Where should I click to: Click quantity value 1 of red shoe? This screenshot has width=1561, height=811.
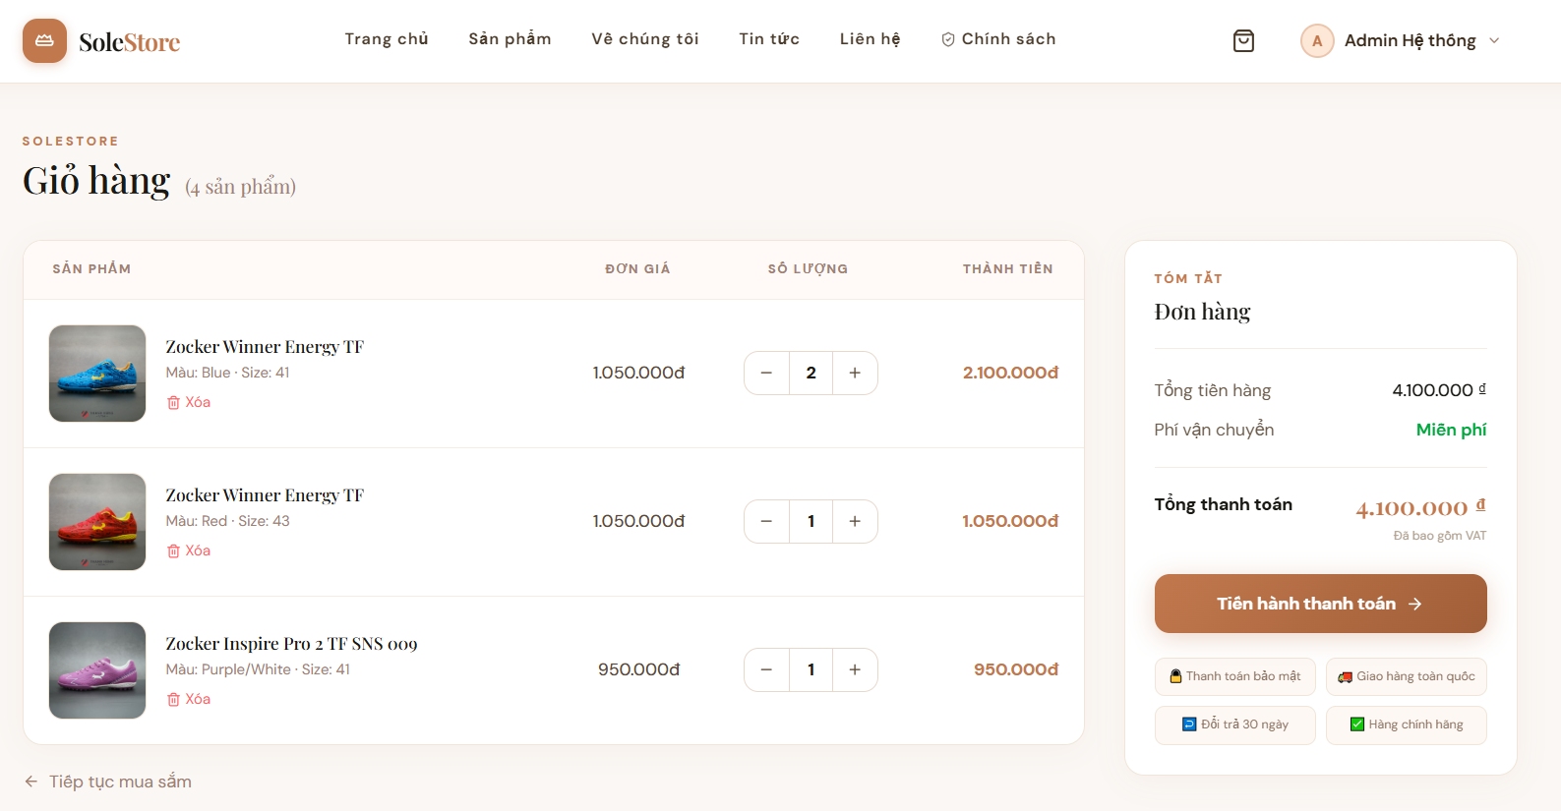(811, 522)
